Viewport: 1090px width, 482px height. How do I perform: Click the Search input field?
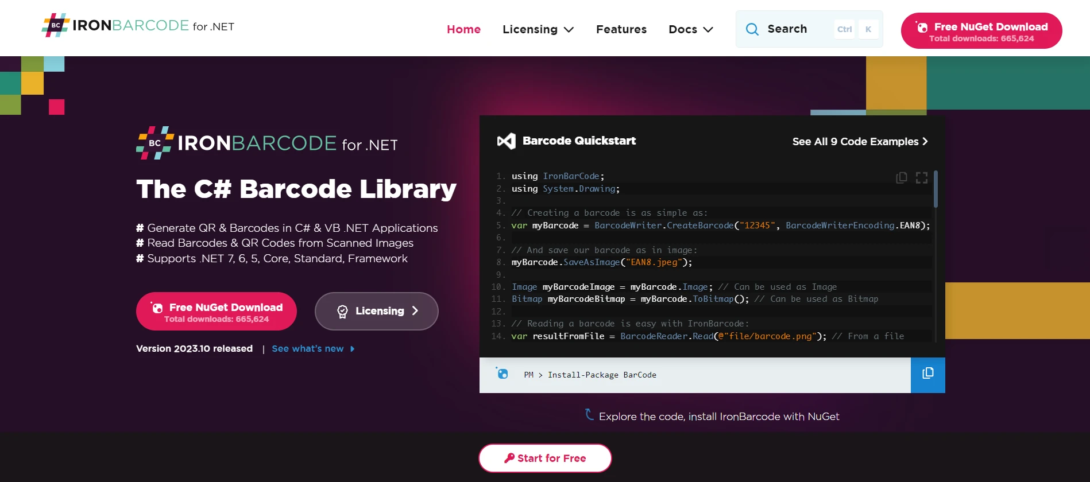(x=809, y=29)
